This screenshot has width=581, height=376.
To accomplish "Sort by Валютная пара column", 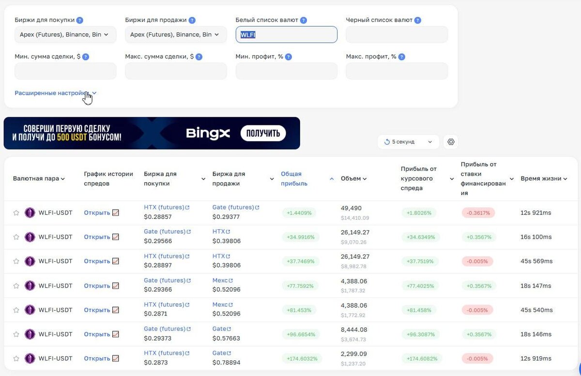I will pos(39,179).
